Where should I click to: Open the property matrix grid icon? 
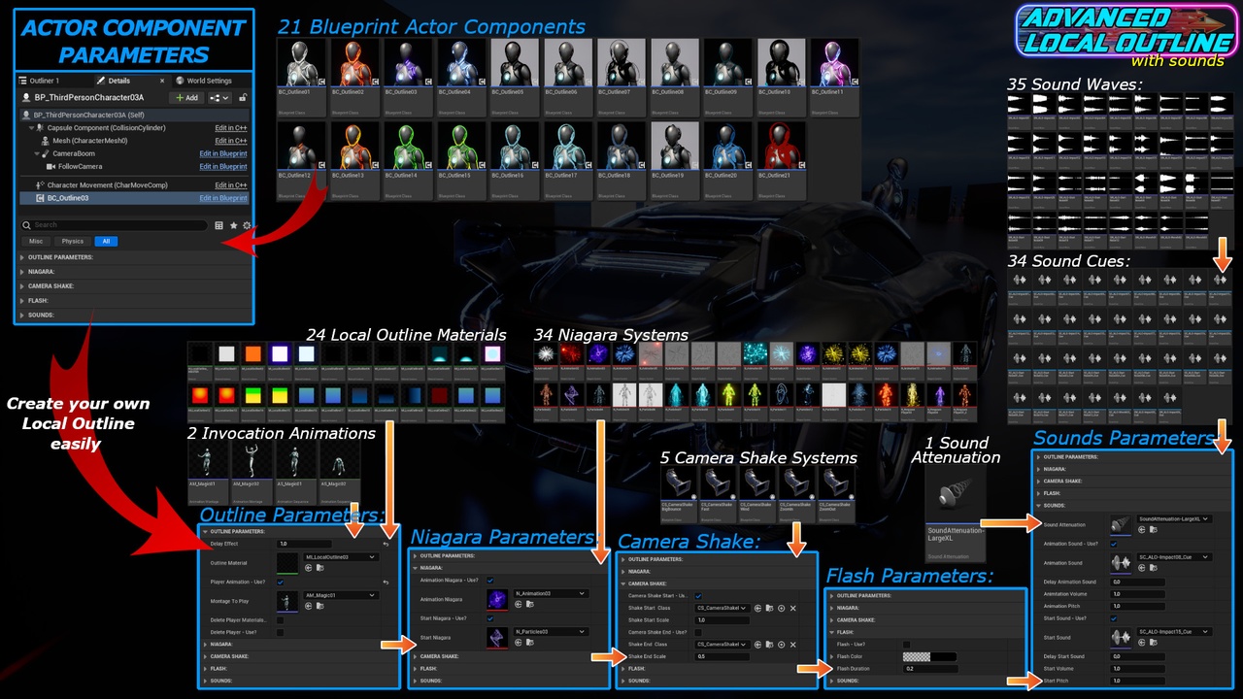218,225
